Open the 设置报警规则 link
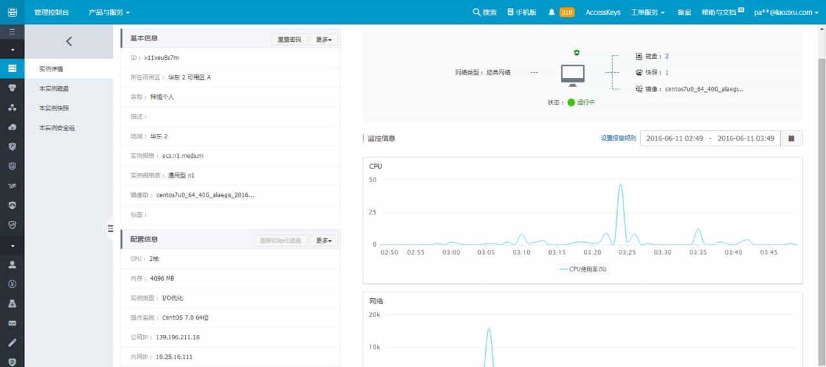Viewport: 826px width, 367px height. point(618,138)
